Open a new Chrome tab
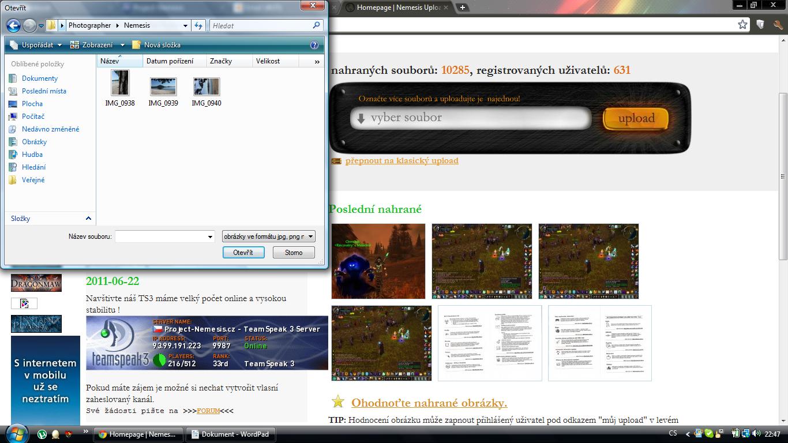The width and height of the screenshot is (788, 443). (462, 7)
